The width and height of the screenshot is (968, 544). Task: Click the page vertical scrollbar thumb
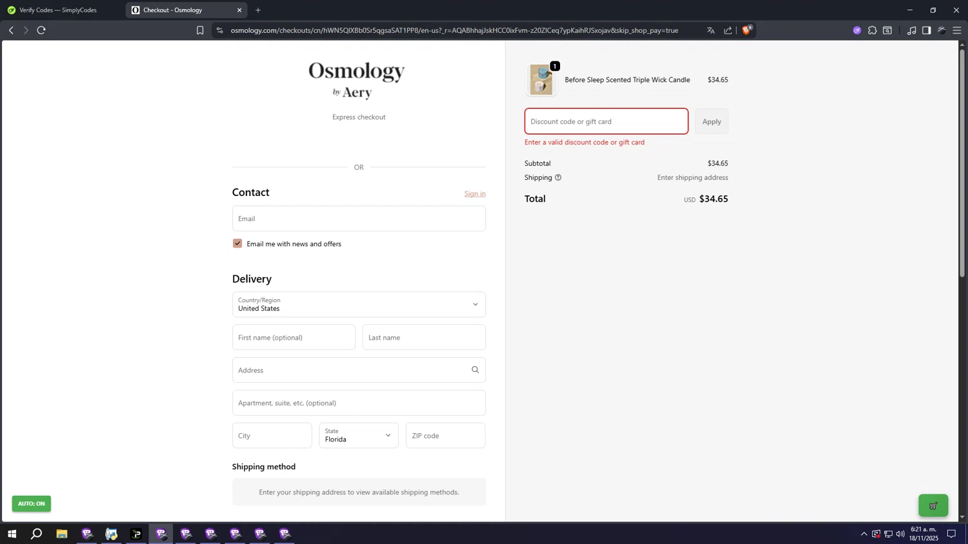tap(962, 164)
